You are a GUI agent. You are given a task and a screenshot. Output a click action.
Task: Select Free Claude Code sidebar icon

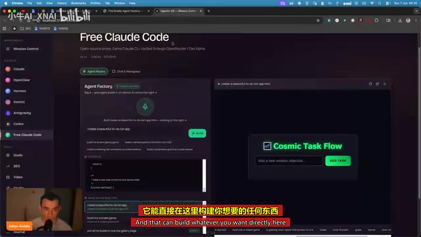[x=8, y=135]
